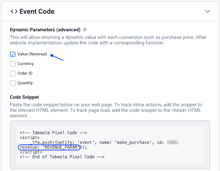Image resolution: width=220 pixels, height=171 pixels.
Task: Click the Event Code angle-brackets icon
Action: pyautogui.click(x=14, y=11)
